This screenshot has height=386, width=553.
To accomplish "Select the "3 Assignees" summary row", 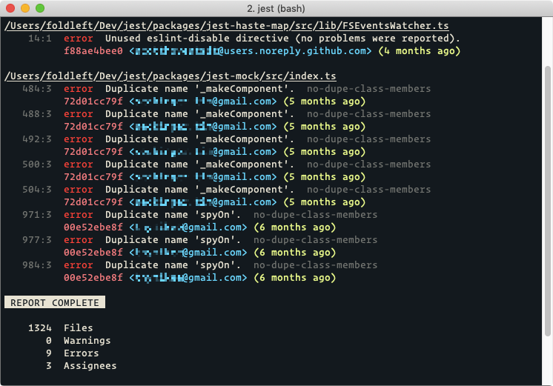I will click(x=81, y=366).
